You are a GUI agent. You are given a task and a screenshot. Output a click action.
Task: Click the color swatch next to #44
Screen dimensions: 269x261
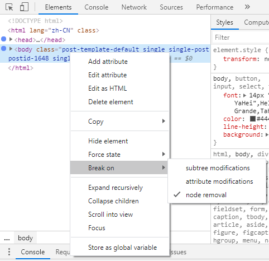pyautogui.click(x=253, y=119)
